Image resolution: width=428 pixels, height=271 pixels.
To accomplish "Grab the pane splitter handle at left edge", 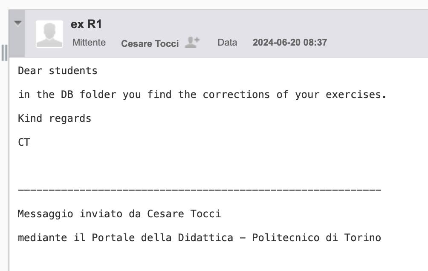I will click(5, 52).
